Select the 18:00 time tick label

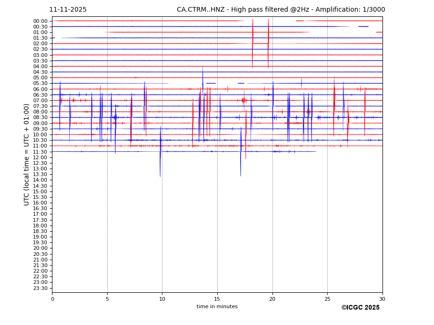click(x=40, y=226)
